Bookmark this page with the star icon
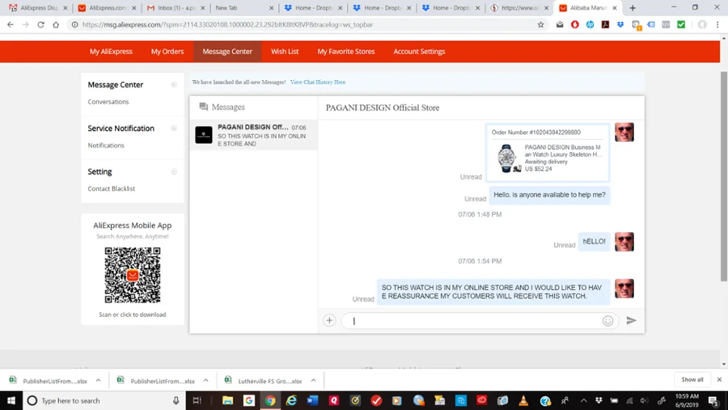The width and height of the screenshot is (728, 410). (x=540, y=25)
